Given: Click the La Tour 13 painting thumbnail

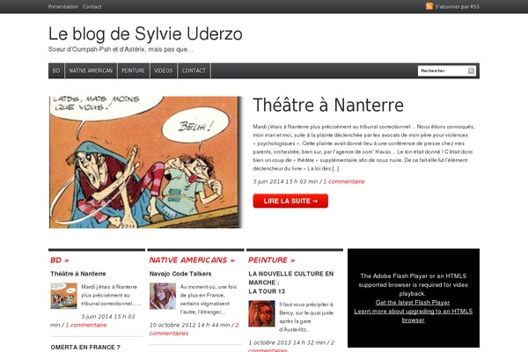Looking at the screenshot, I should click(261, 313).
